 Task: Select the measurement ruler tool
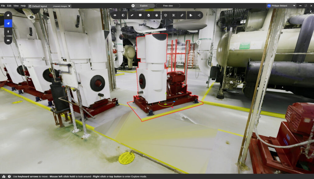point(132,15)
